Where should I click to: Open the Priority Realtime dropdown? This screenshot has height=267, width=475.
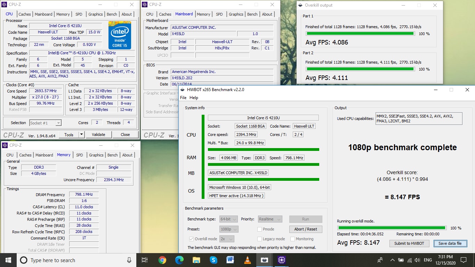click(x=270, y=219)
